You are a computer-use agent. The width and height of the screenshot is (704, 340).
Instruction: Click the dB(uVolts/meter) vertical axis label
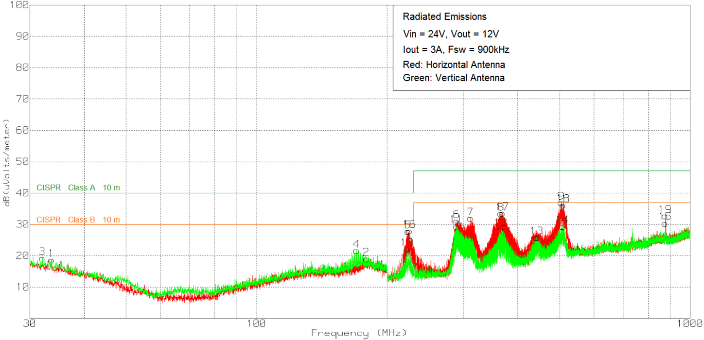[7, 162]
